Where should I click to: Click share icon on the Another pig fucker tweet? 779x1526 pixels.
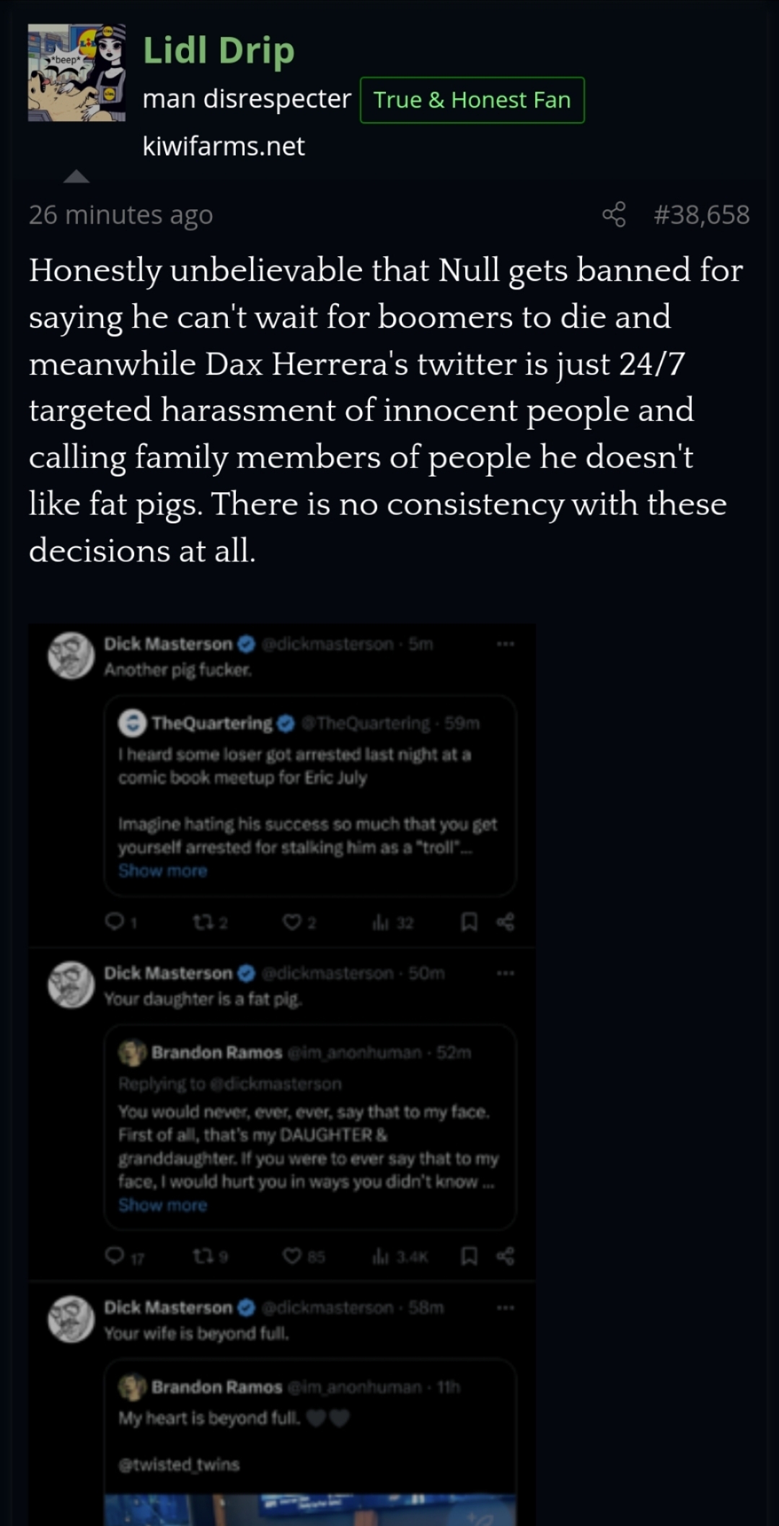coord(506,922)
